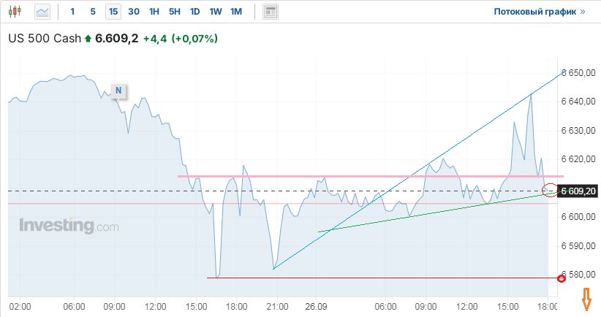Open the news panel icon in toolbar
The width and height of the screenshot is (601, 317).
click(271, 12)
